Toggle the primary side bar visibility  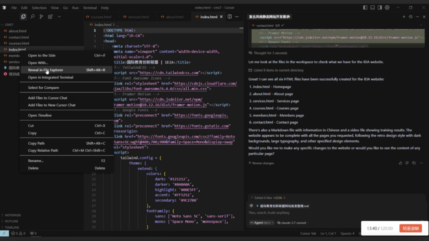click(x=365, y=8)
